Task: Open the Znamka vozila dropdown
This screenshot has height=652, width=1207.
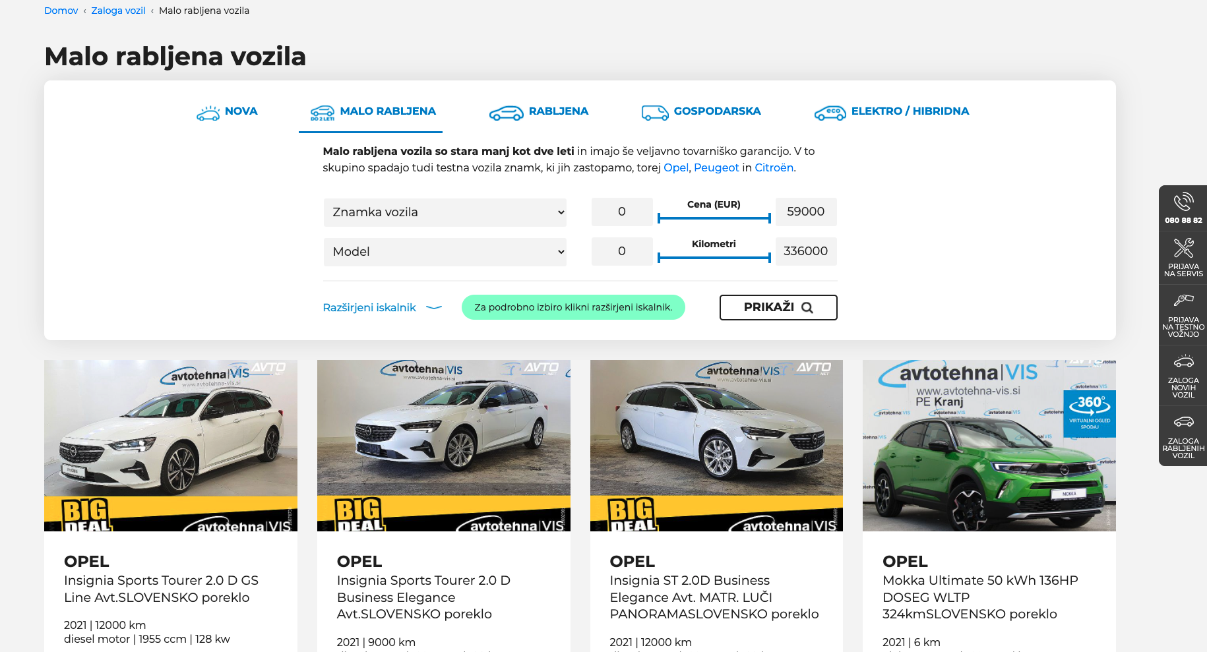Action: (x=445, y=212)
